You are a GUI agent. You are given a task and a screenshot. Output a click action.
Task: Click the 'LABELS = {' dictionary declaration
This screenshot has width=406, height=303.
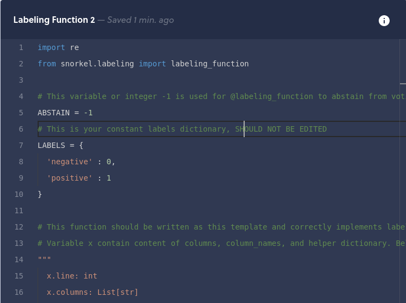60,145
